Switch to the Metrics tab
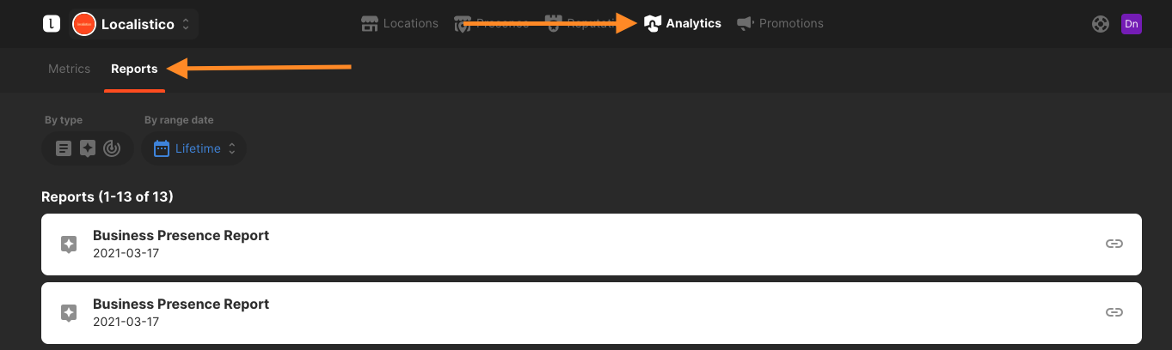The width and height of the screenshot is (1172, 350). tap(70, 69)
